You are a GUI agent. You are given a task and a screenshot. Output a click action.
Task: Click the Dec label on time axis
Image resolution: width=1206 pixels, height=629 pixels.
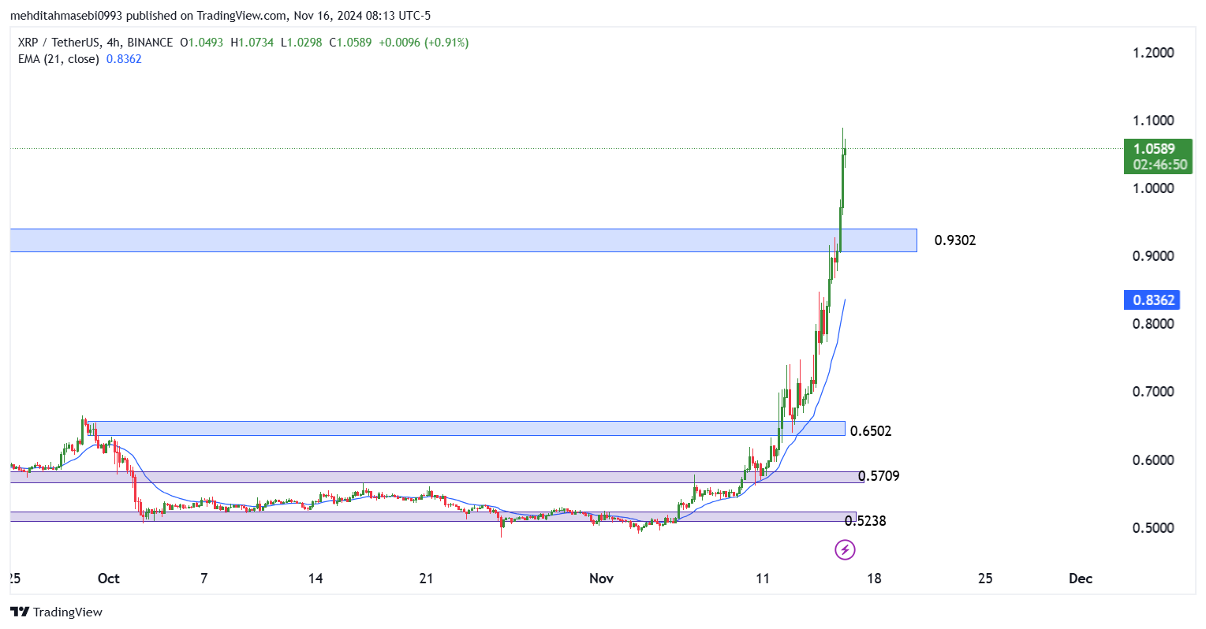tap(1081, 579)
